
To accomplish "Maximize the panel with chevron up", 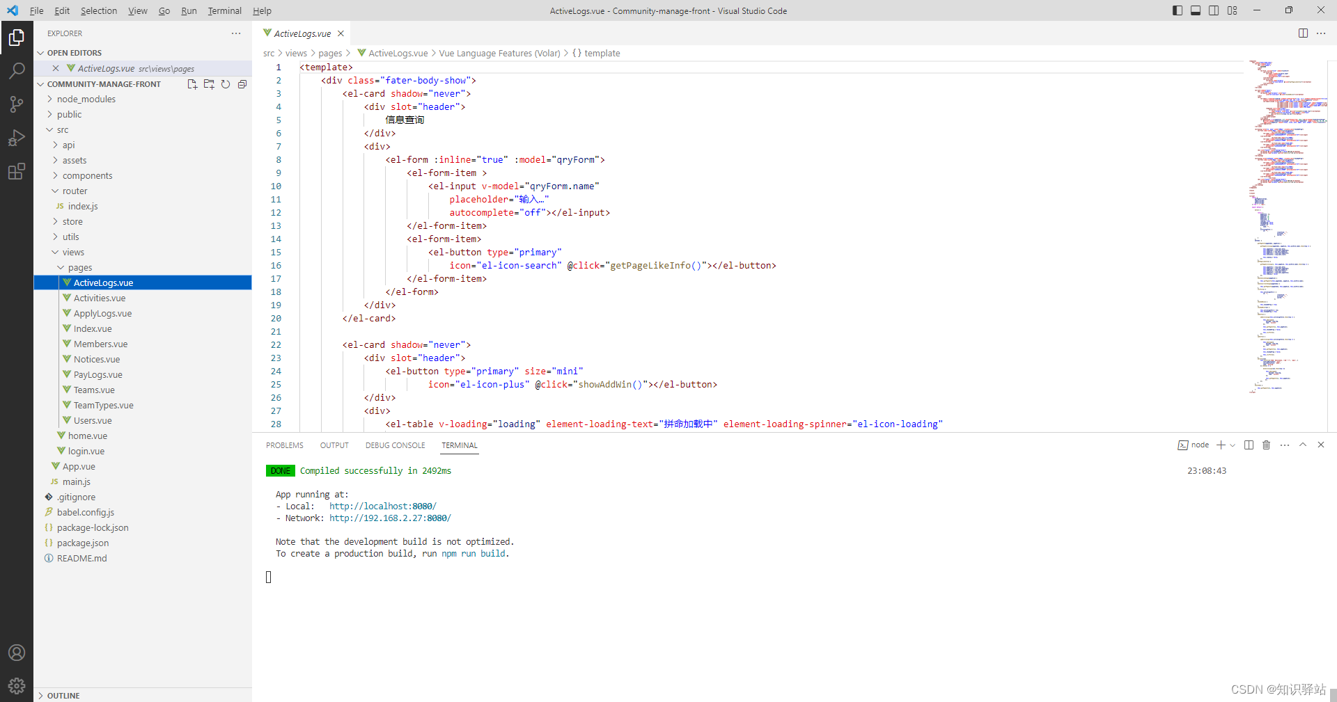I will tap(1303, 445).
